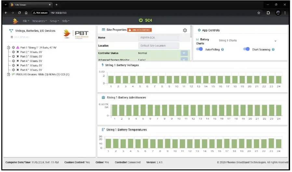Open the browser extensions icon
Viewport: 292px width, 172px height.
point(268,13)
